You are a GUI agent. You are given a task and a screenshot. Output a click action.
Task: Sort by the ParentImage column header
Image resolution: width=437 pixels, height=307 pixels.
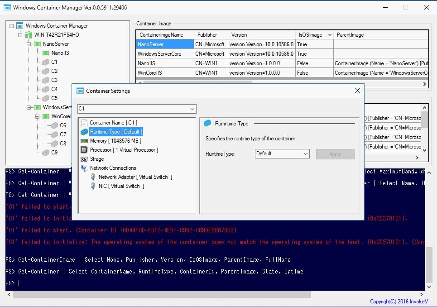[381, 35]
